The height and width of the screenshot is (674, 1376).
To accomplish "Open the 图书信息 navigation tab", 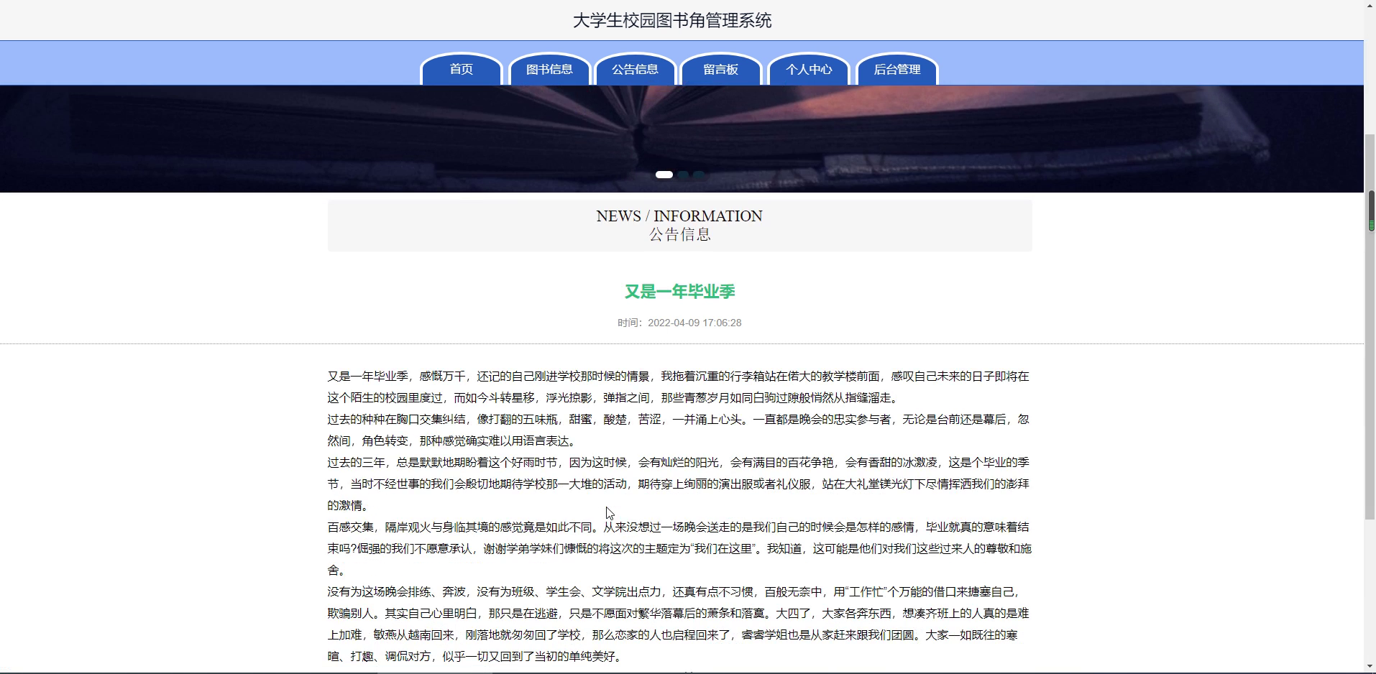I will (x=549, y=69).
